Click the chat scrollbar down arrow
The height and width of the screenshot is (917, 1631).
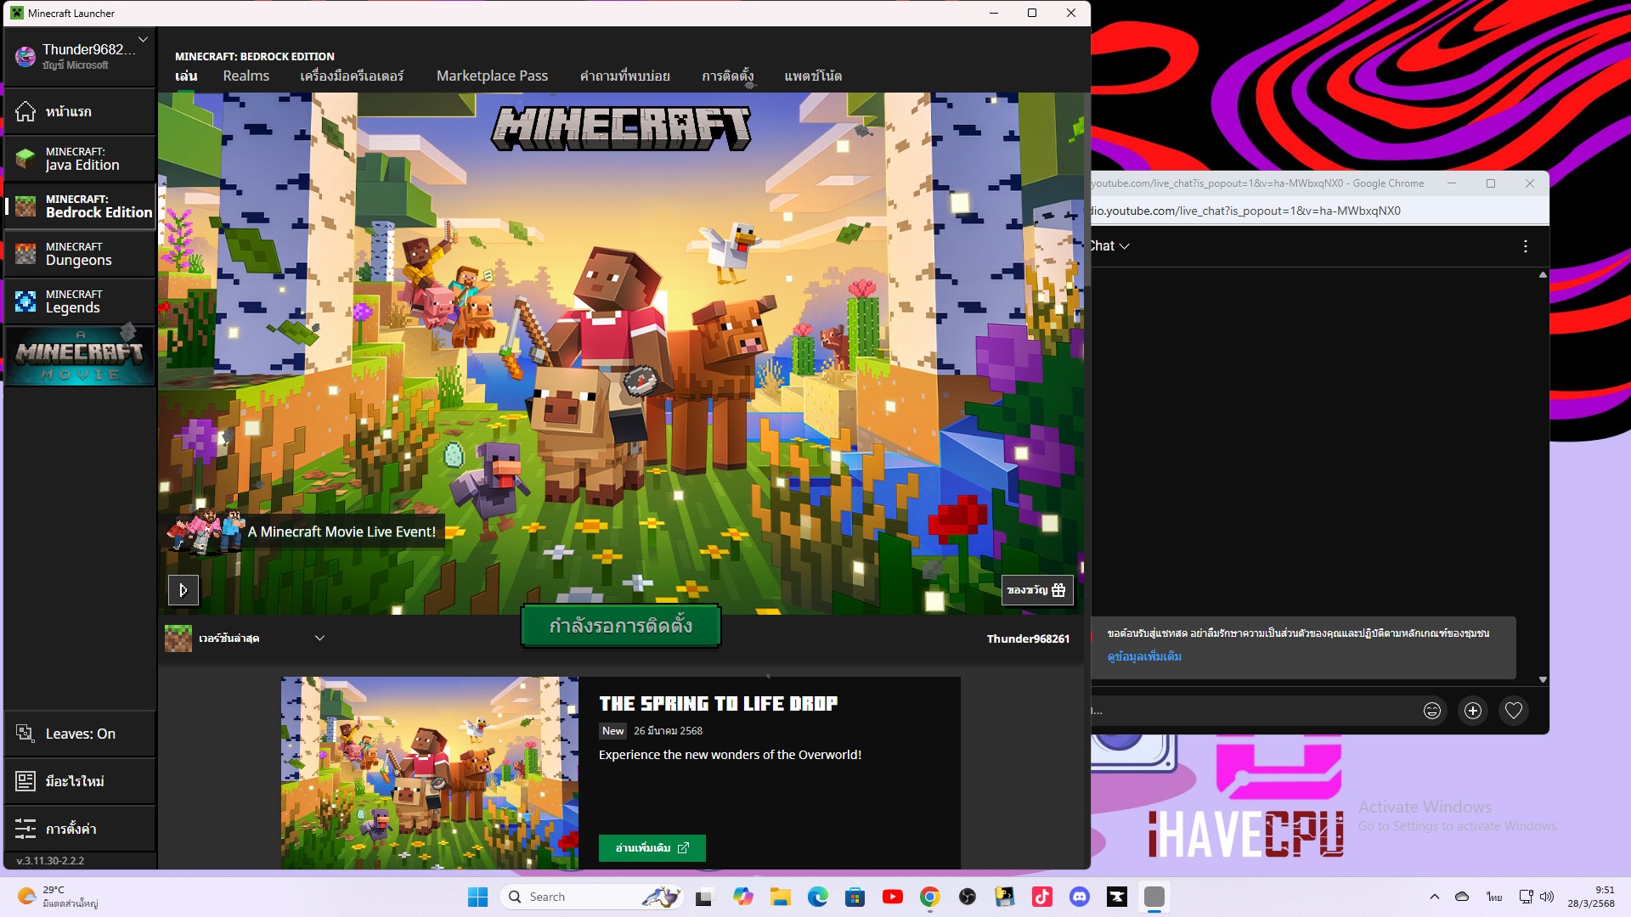coord(1543,679)
